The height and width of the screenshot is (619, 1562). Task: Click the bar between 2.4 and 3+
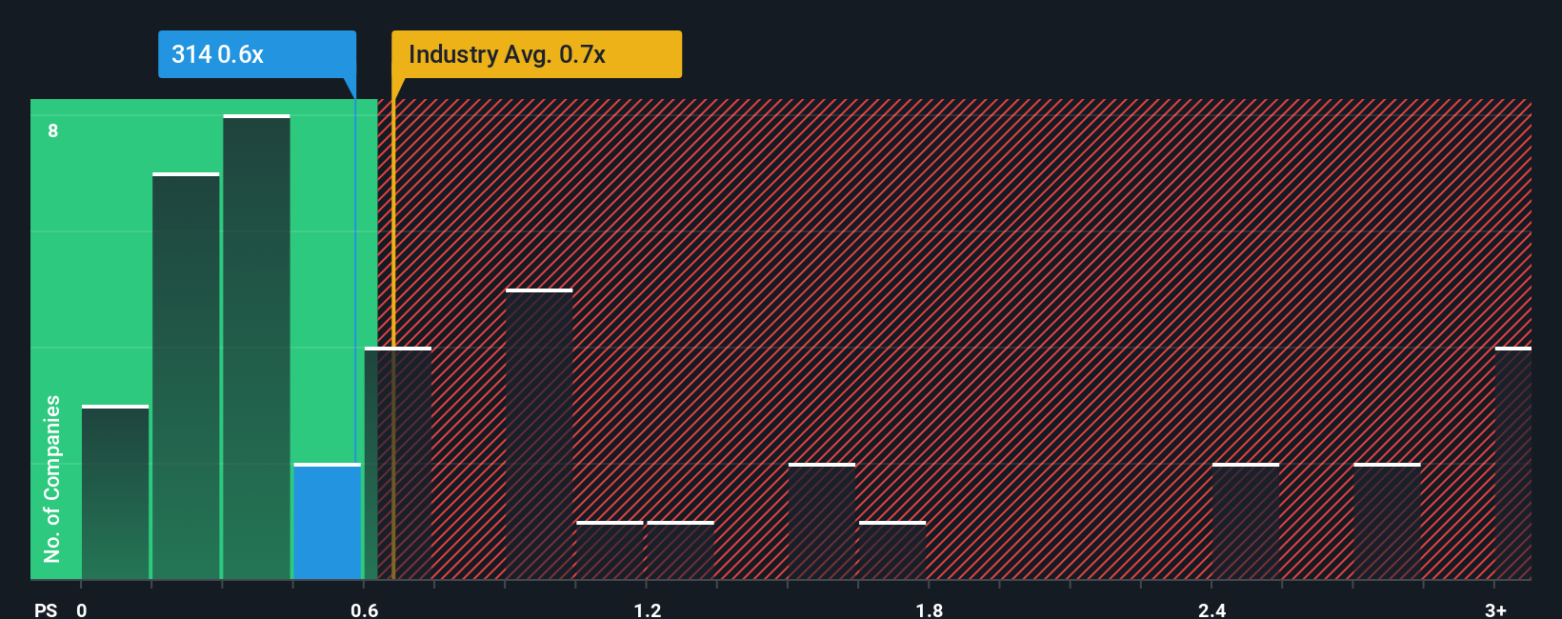(1387, 522)
